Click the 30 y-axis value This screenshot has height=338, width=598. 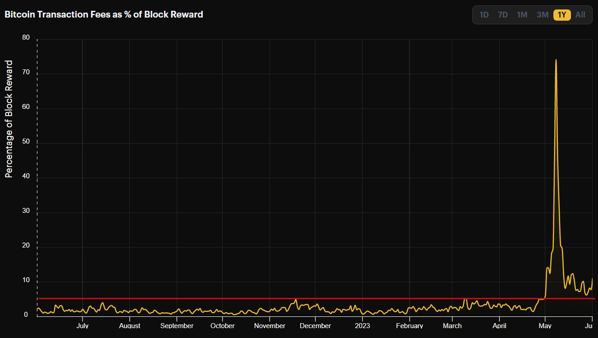click(26, 212)
